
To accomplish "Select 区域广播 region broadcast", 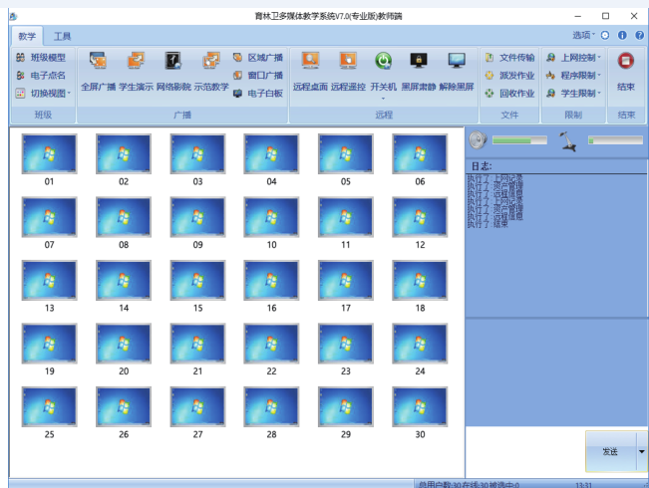I will [258, 58].
